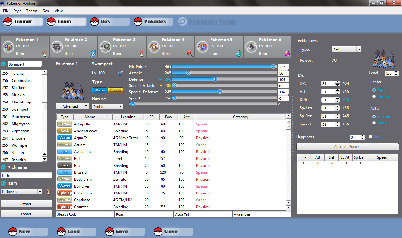Click the Close button at the bottom
Image resolution: width=402 pixels, height=238 pixels.
(173, 232)
